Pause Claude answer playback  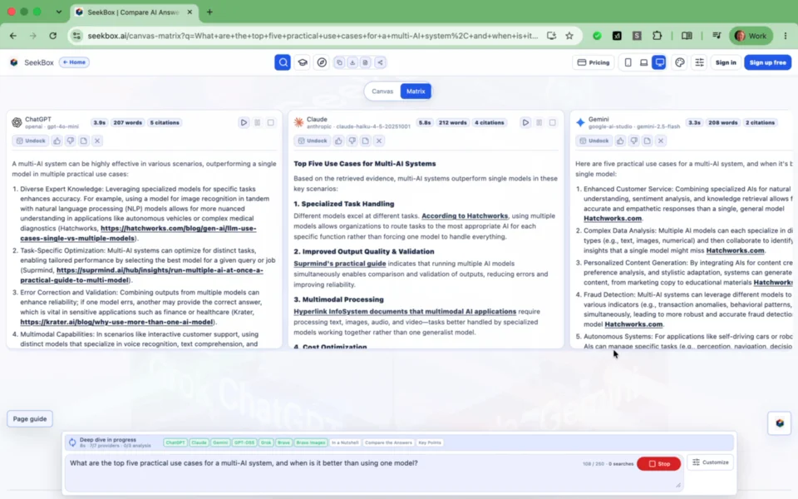[539, 123]
